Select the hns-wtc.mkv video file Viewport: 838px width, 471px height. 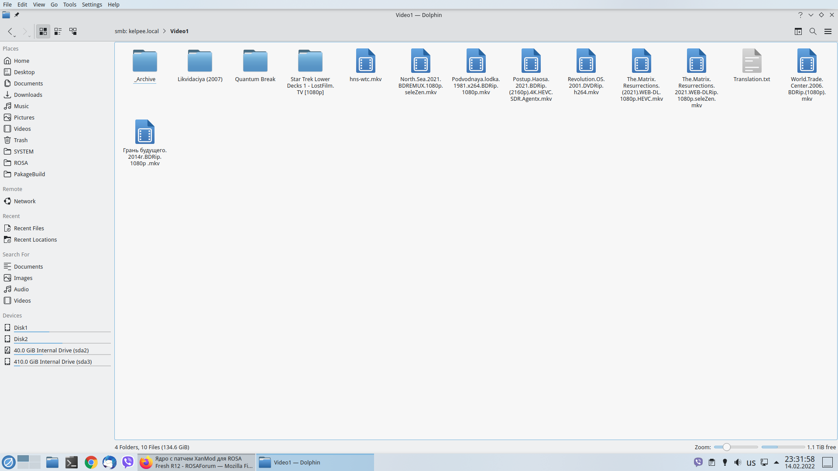coord(365,61)
